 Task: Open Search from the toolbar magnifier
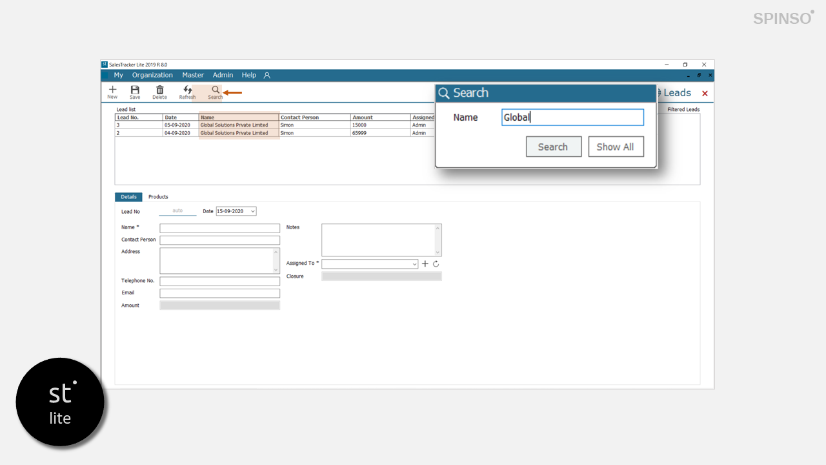tap(216, 92)
